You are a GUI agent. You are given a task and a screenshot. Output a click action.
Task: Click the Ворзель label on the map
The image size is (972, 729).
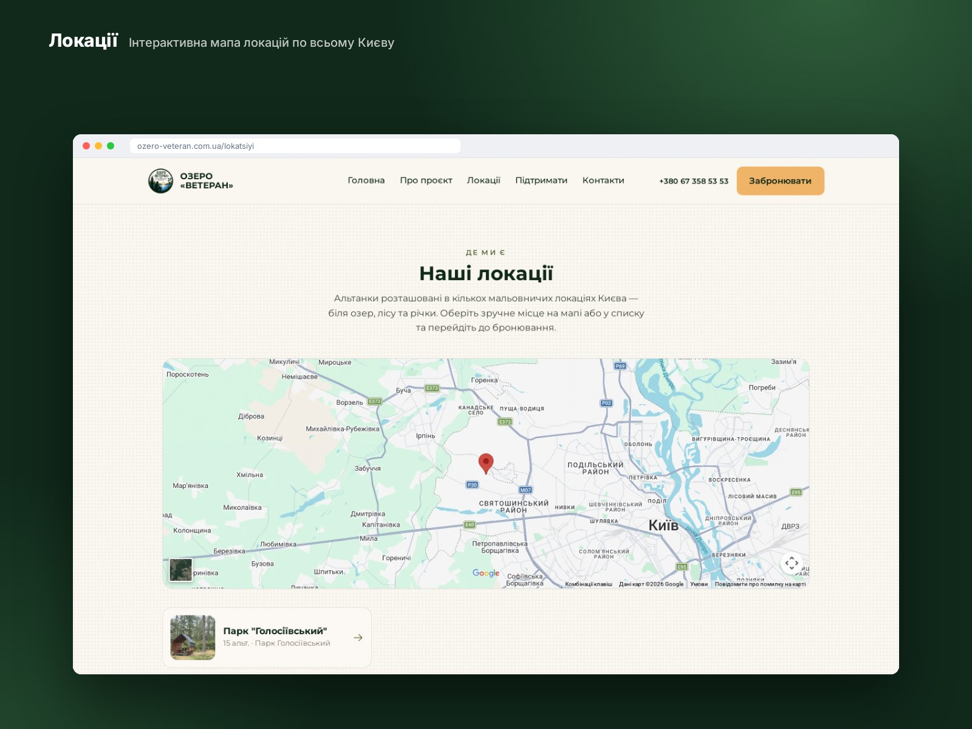click(349, 402)
